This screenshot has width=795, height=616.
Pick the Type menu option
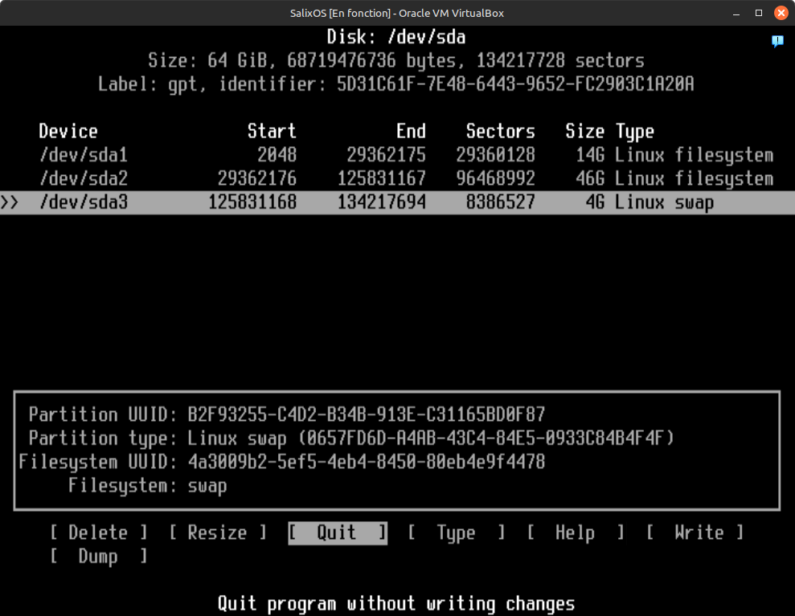[x=456, y=533]
